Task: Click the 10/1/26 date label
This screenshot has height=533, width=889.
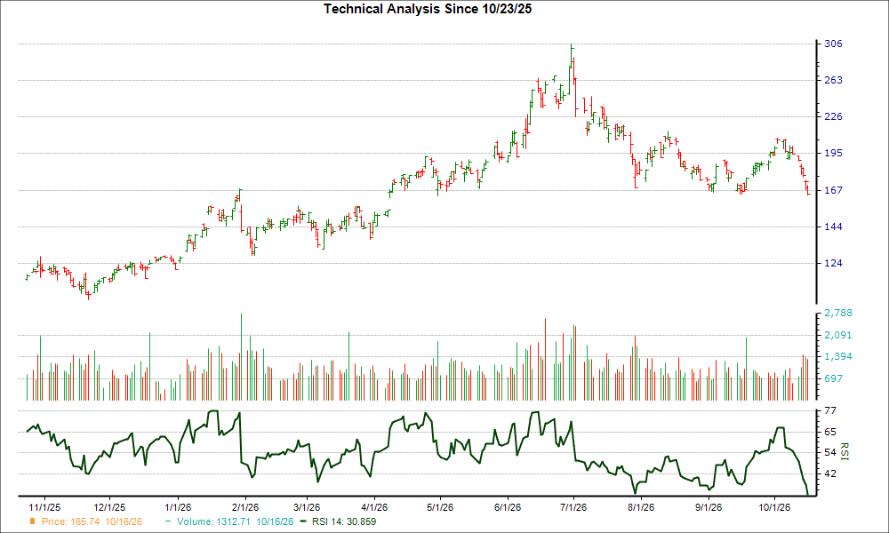Action: tap(774, 507)
